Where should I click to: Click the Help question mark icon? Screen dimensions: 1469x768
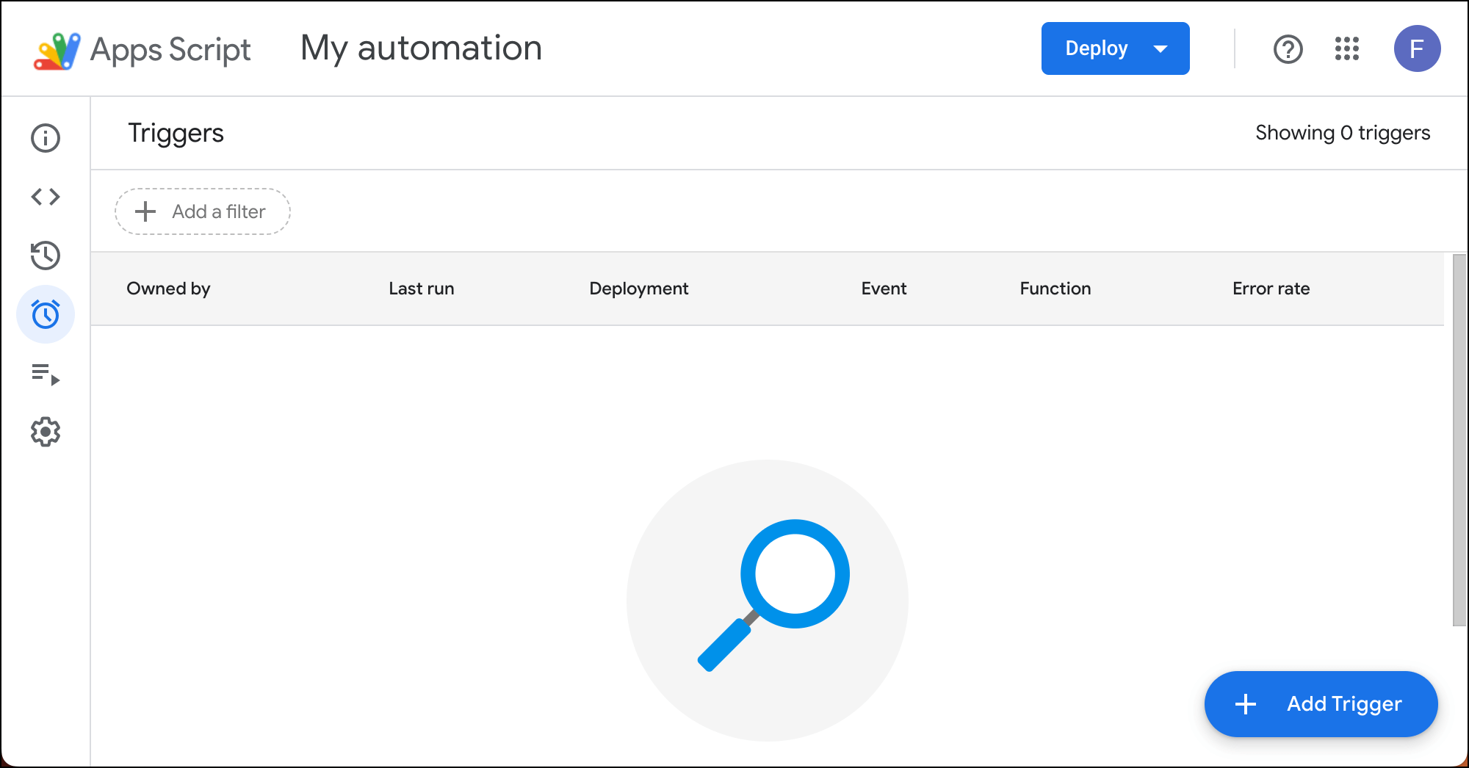(x=1288, y=49)
